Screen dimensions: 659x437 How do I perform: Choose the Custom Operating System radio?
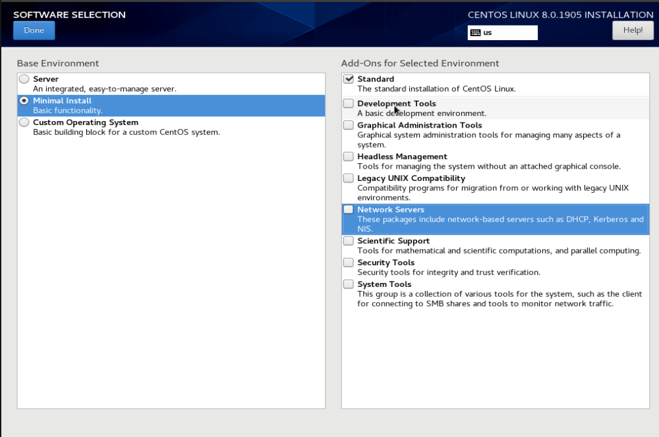point(24,122)
